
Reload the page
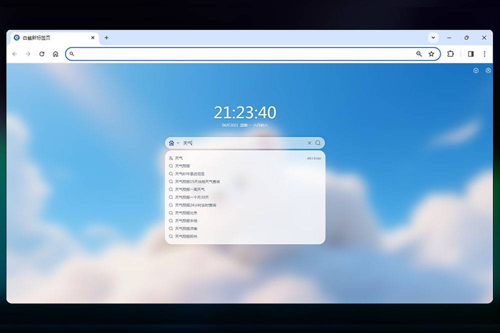point(42,54)
